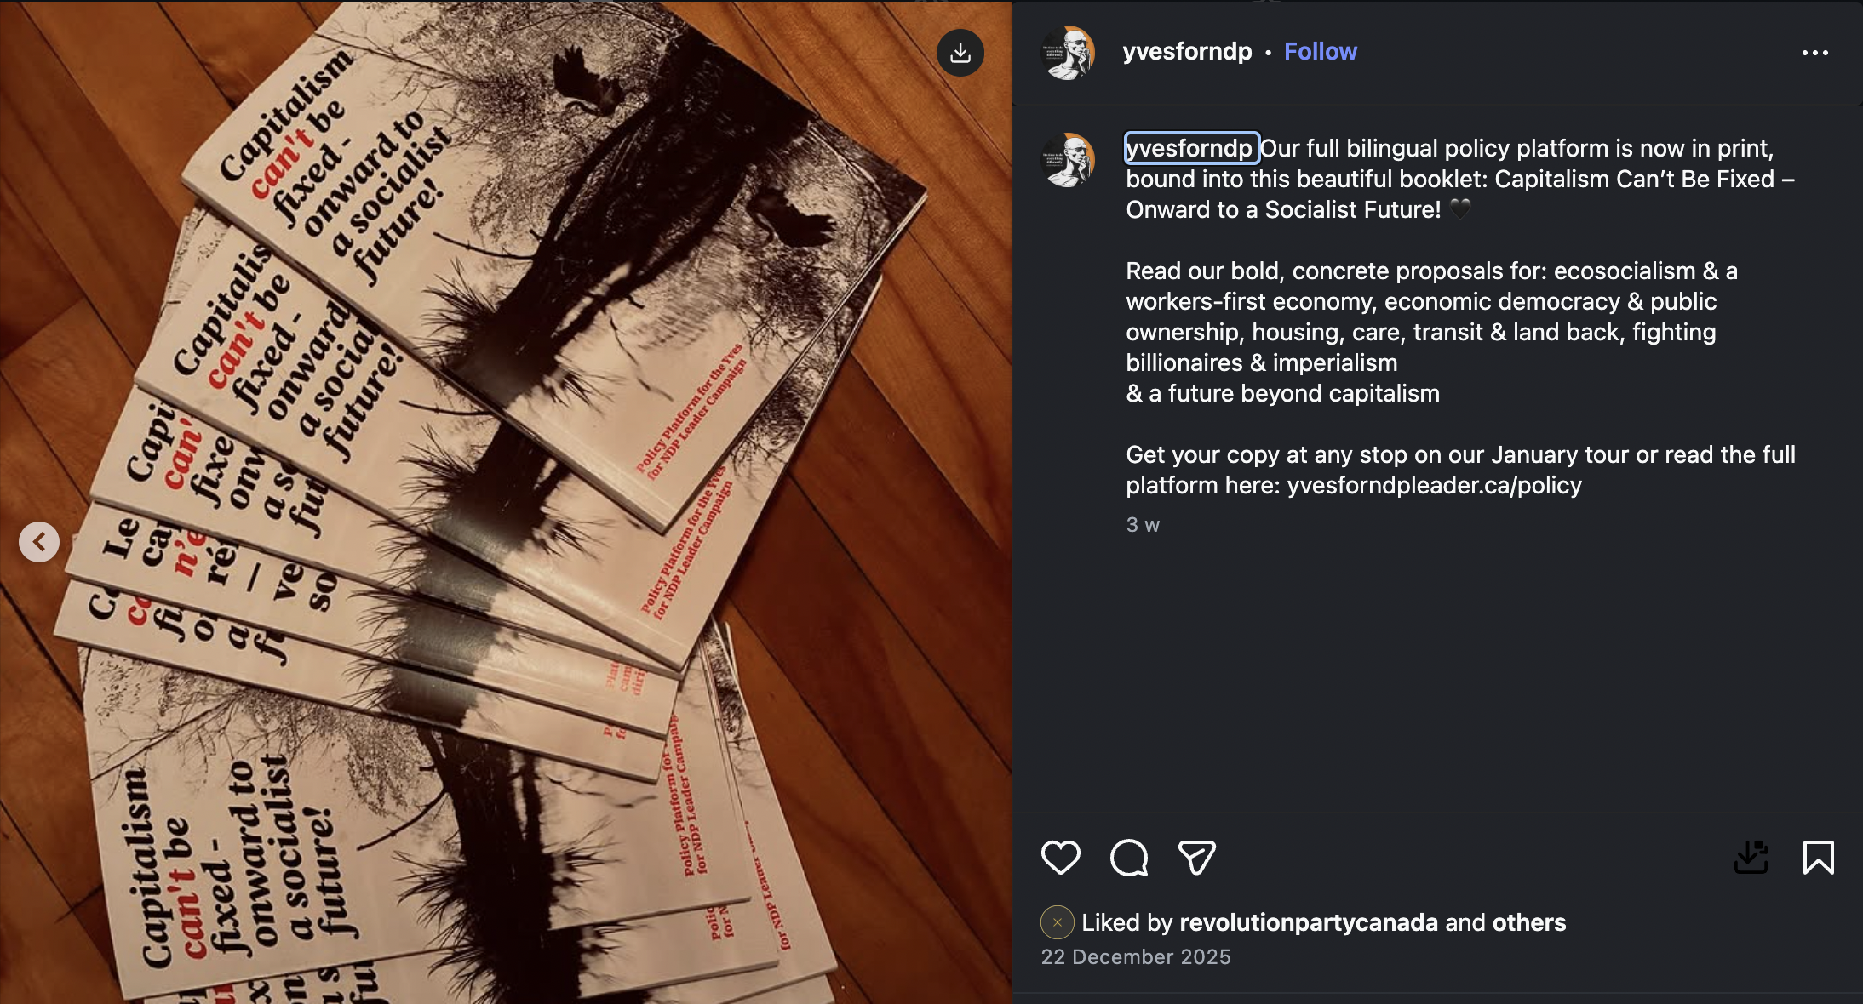Click the small liker avatar icon

pyautogui.click(x=1057, y=922)
